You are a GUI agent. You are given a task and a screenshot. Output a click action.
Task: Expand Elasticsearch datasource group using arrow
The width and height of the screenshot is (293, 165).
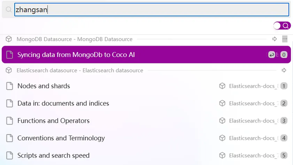tap(284, 70)
